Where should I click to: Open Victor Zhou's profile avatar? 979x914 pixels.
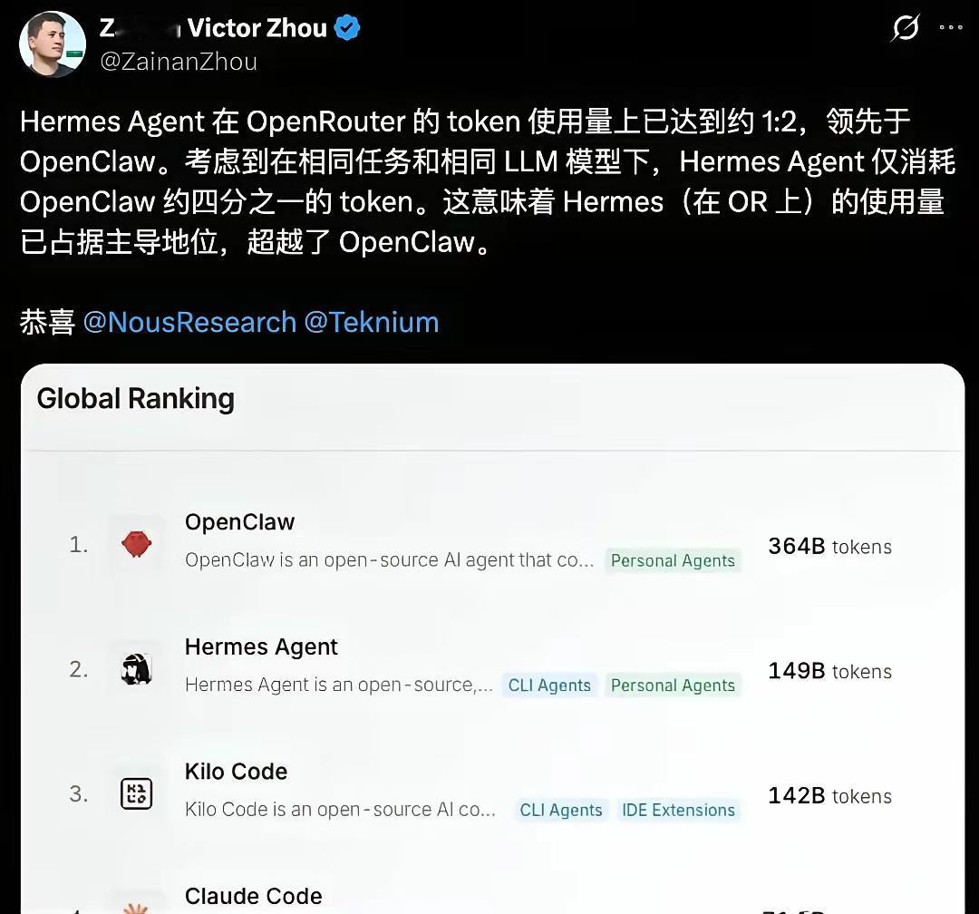tap(53, 44)
